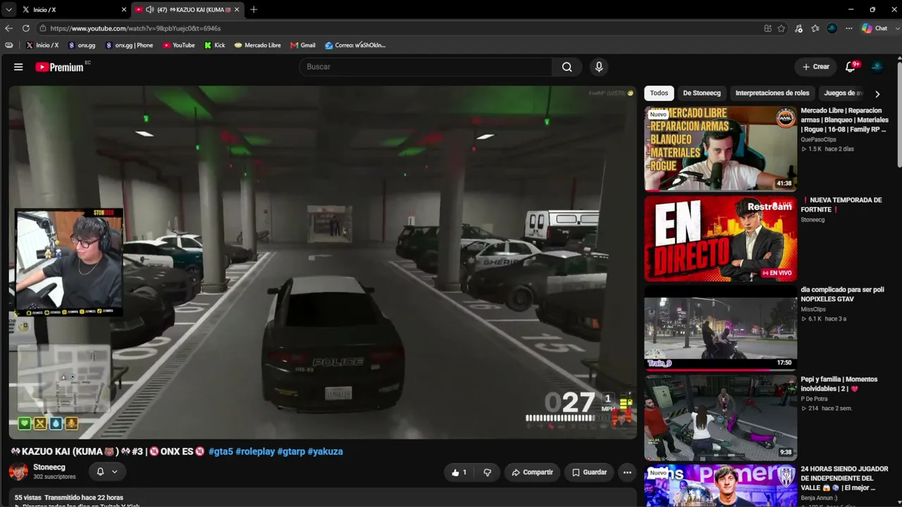This screenshot has width=902, height=507.
Task: Open the YouTube guide hamburger menu
Action: coord(18,67)
